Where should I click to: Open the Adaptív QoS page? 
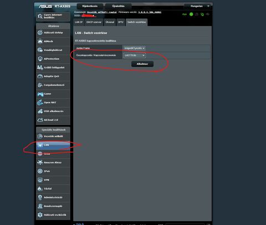53,76
